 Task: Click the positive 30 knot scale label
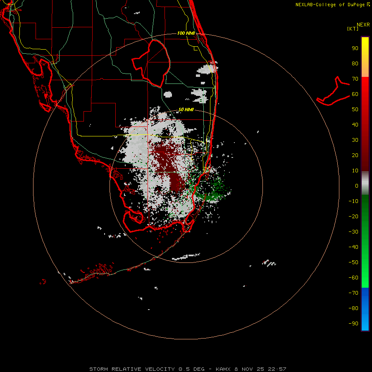click(355, 140)
